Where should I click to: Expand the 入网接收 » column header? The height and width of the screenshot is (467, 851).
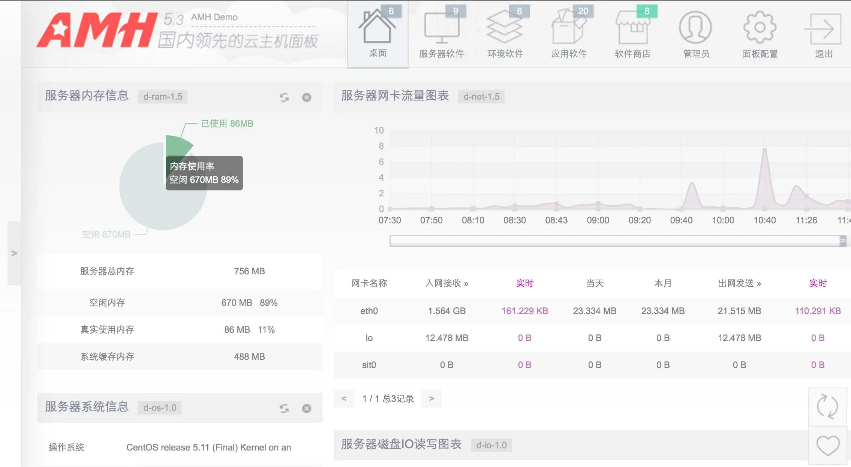point(447,283)
